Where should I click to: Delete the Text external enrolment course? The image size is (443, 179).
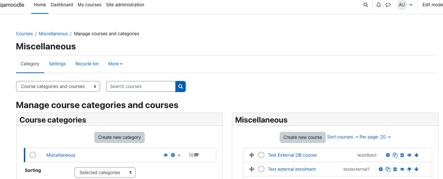(x=395, y=169)
